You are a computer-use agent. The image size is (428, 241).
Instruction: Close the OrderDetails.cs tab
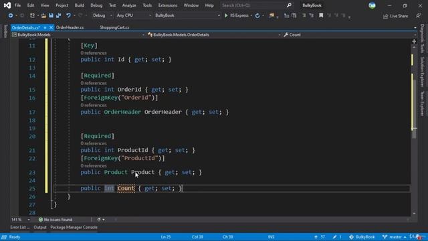[51, 27]
